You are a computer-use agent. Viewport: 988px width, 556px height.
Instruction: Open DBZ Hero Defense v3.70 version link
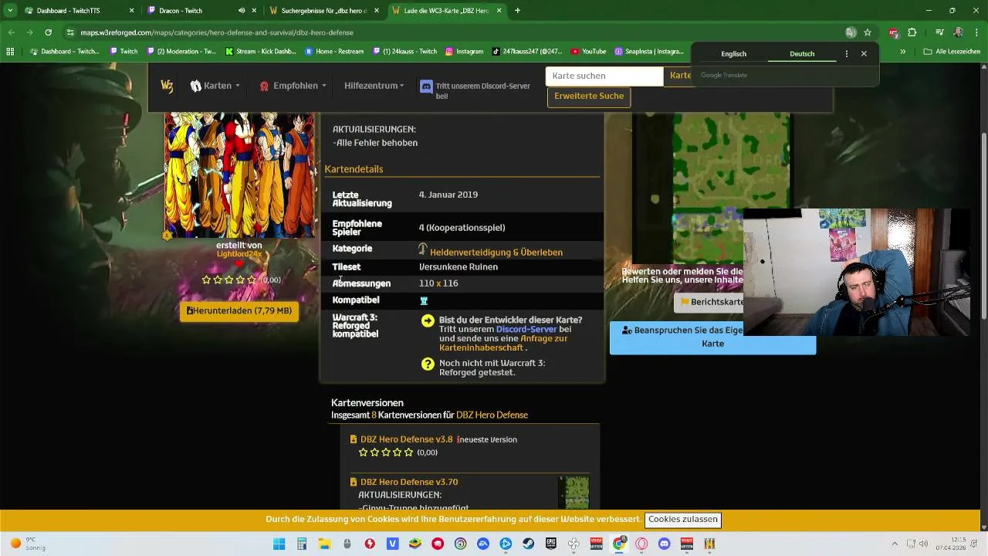click(409, 482)
